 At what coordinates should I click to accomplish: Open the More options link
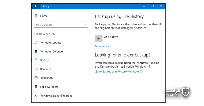click(103, 46)
